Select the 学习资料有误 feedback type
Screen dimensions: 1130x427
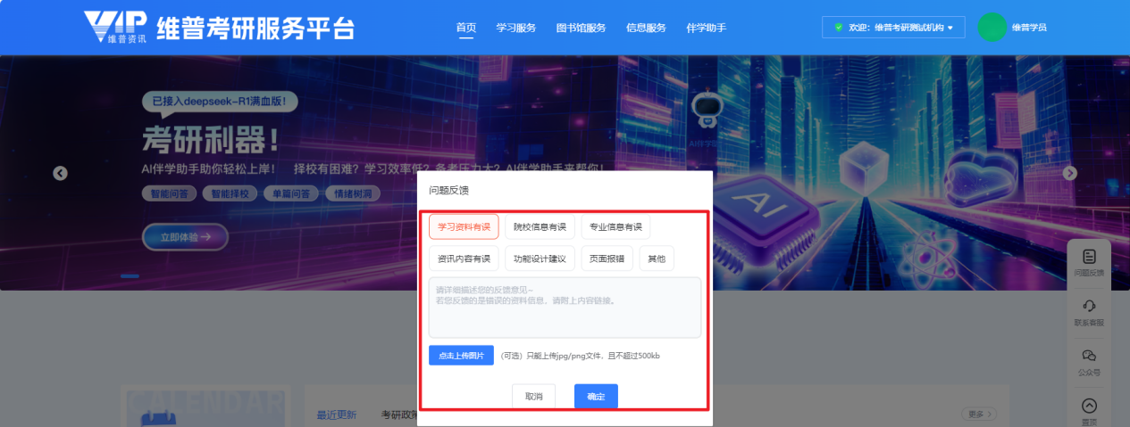464,227
